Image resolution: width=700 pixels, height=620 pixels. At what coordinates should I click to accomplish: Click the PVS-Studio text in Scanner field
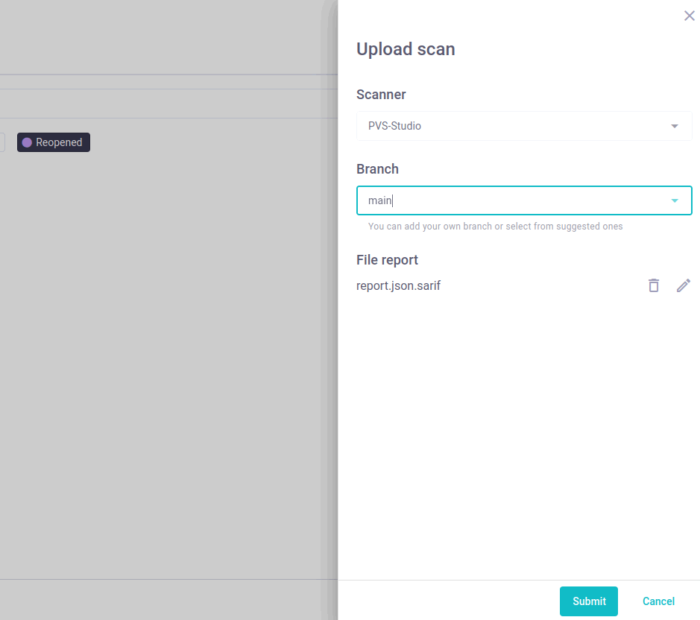[x=394, y=126]
